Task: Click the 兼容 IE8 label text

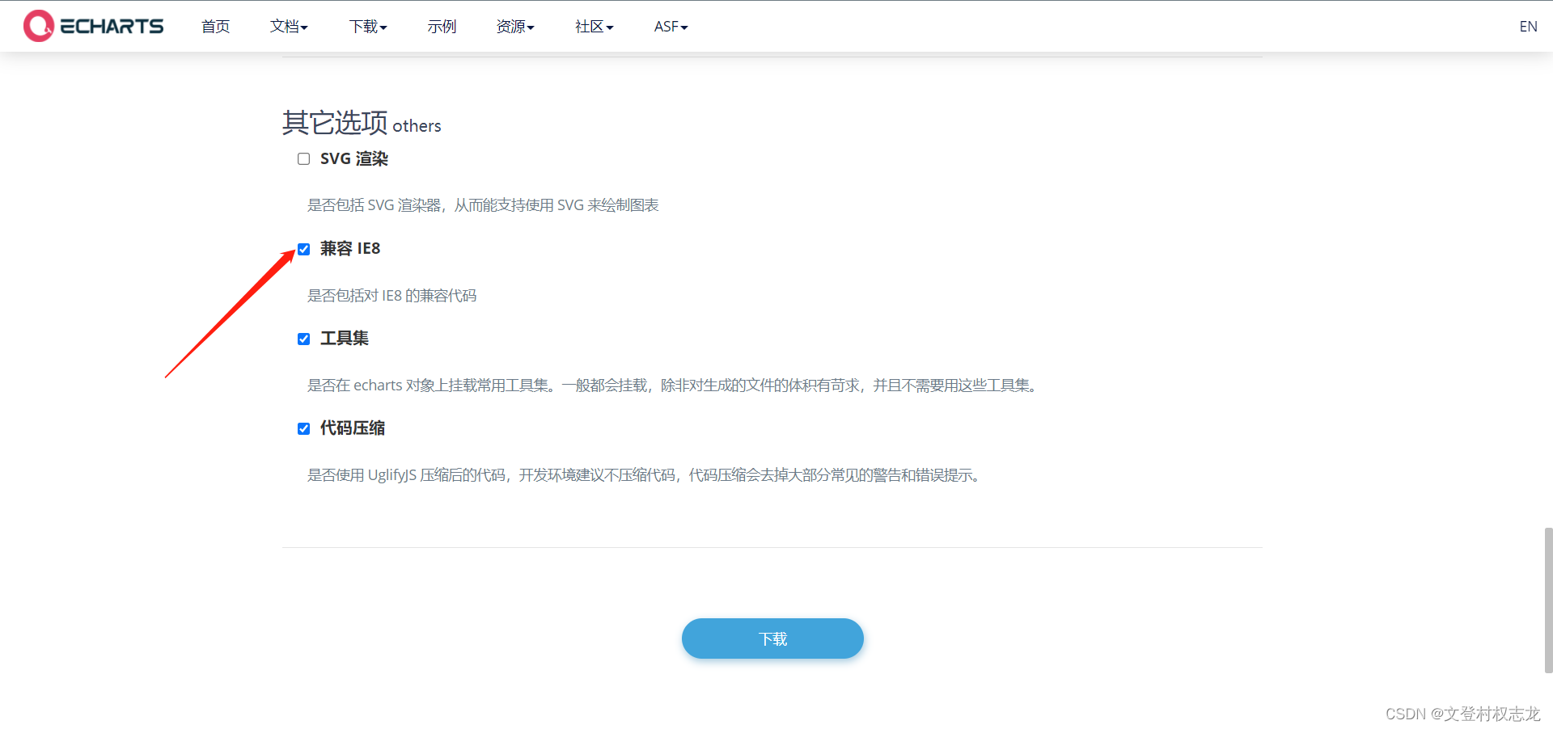Action: point(349,248)
